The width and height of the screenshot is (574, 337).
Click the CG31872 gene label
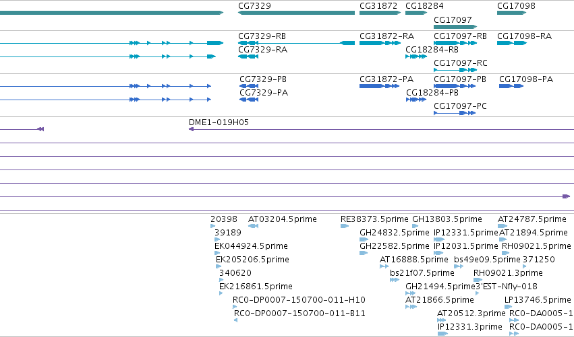(x=378, y=6)
